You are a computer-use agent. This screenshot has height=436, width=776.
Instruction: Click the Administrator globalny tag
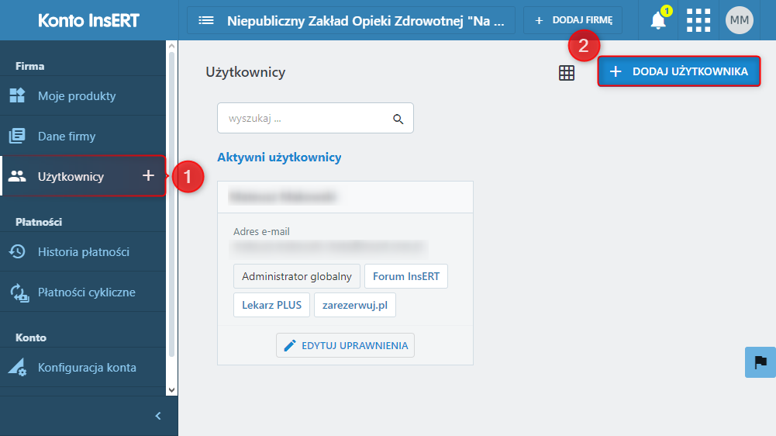tap(296, 276)
